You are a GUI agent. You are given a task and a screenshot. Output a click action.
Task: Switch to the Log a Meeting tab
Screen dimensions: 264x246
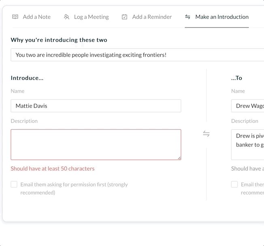point(86,17)
